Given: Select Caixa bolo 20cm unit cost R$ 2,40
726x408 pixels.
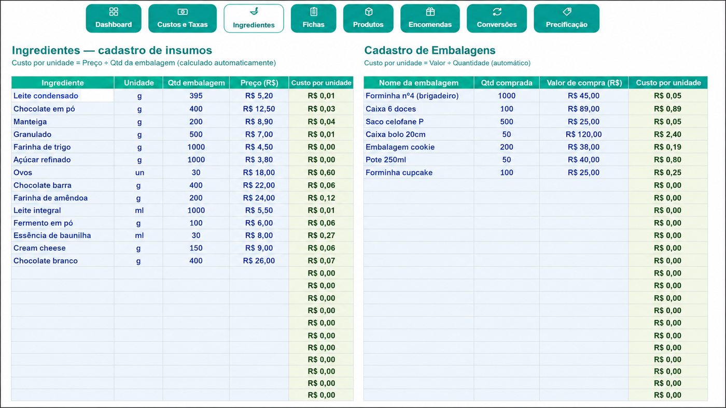Looking at the screenshot, I should 668,134.
